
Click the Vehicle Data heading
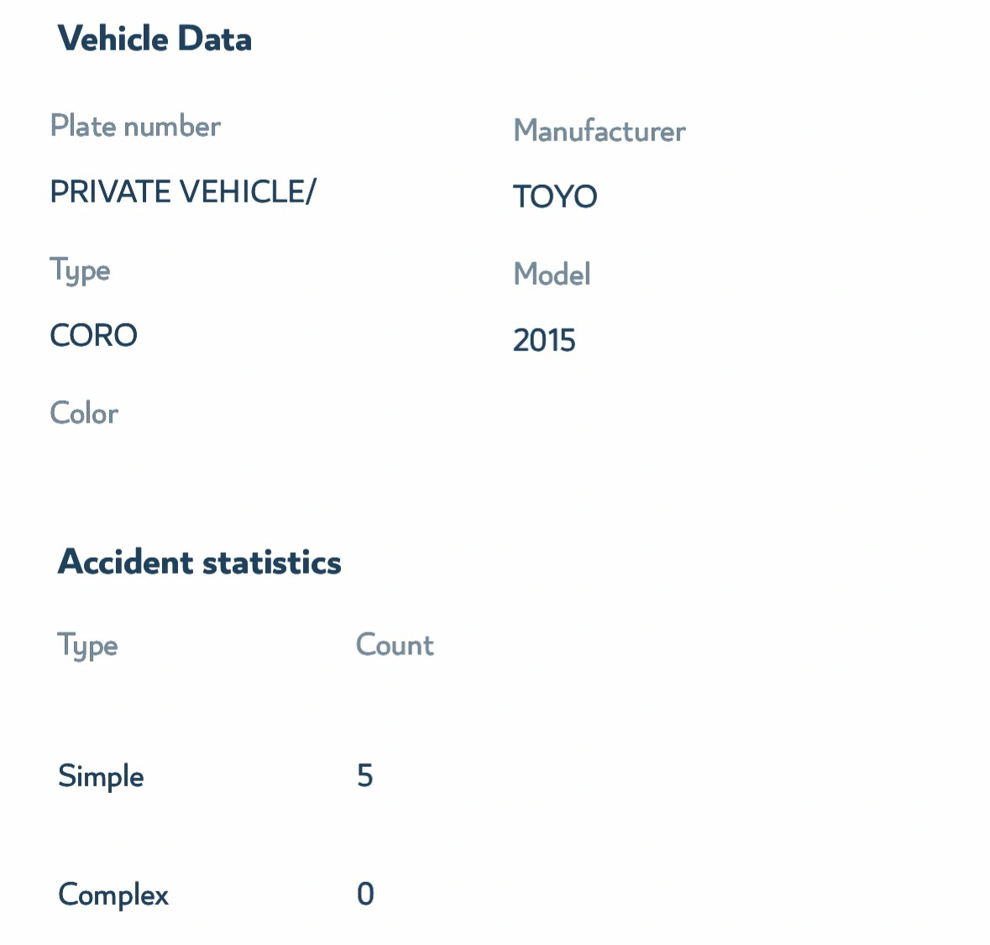[x=155, y=39]
